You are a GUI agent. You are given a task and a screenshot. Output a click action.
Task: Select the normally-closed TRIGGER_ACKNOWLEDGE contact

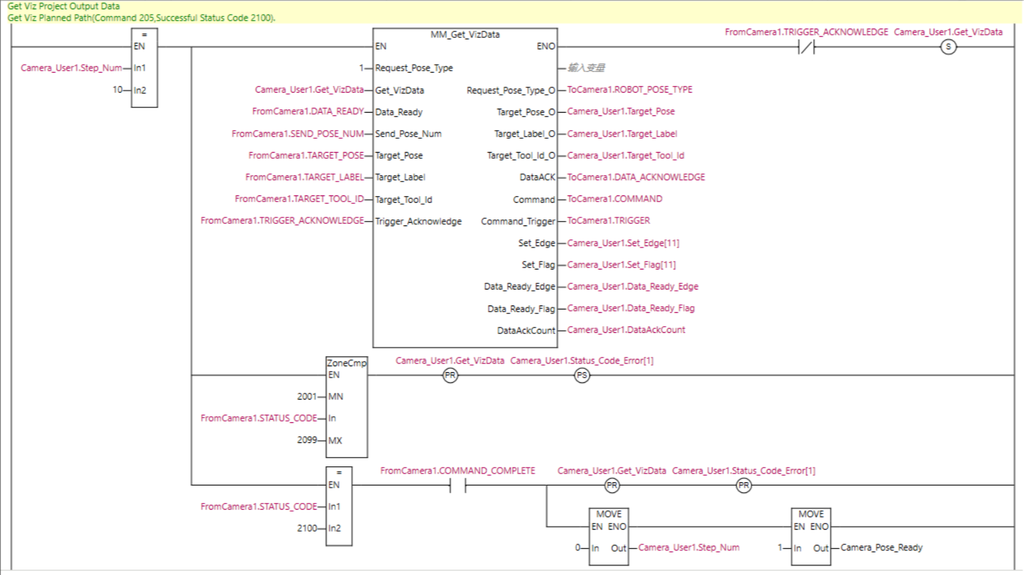point(805,47)
